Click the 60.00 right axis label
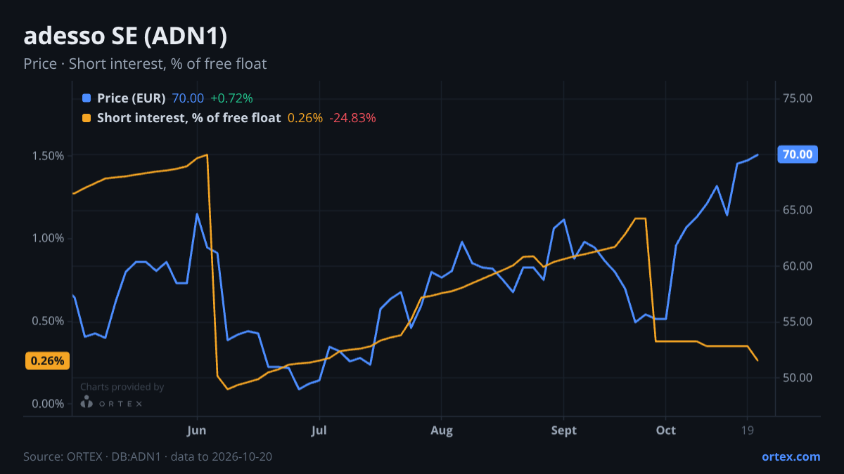This screenshot has width=844, height=474. point(798,266)
